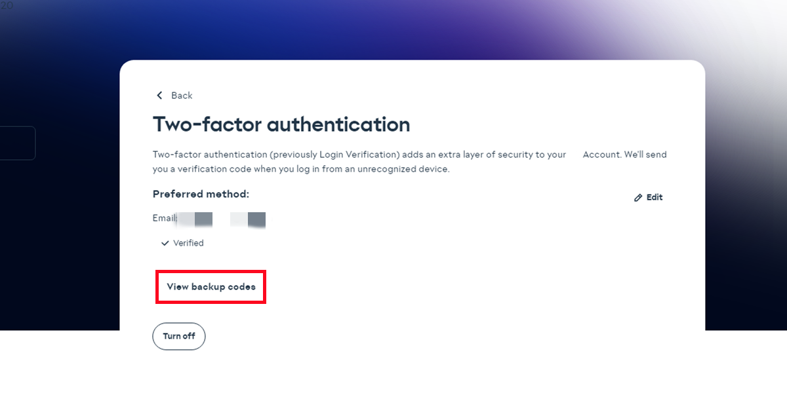787x393 pixels.
Task: Click the first blurred email segment
Action: 195,219
